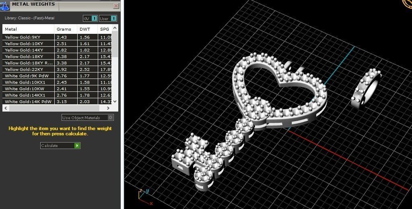The image size is (412, 209).
Task: Click the 2.82 grams value
Action: coord(62,50)
